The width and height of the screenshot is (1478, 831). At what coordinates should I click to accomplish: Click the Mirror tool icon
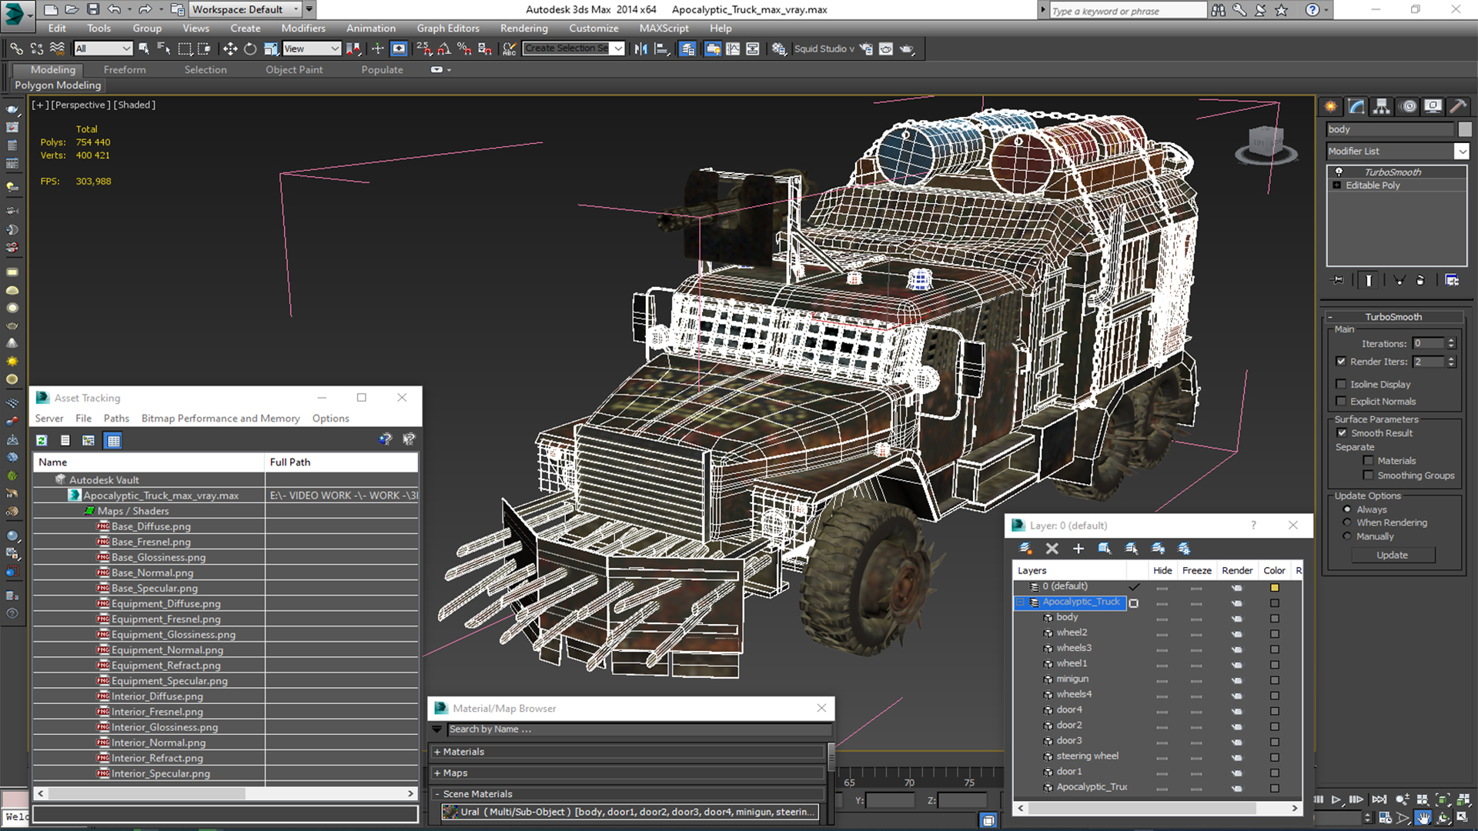click(640, 48)
